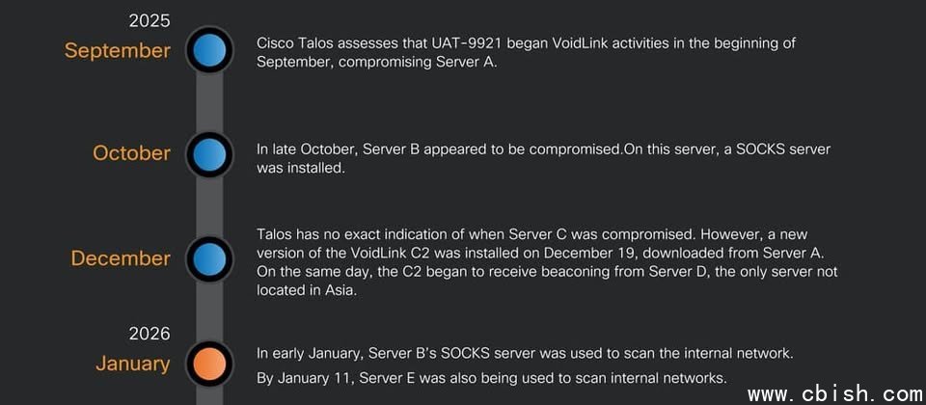Select the January month label
926x405 pixels.
pyautogui.click(x=132, y=364)
